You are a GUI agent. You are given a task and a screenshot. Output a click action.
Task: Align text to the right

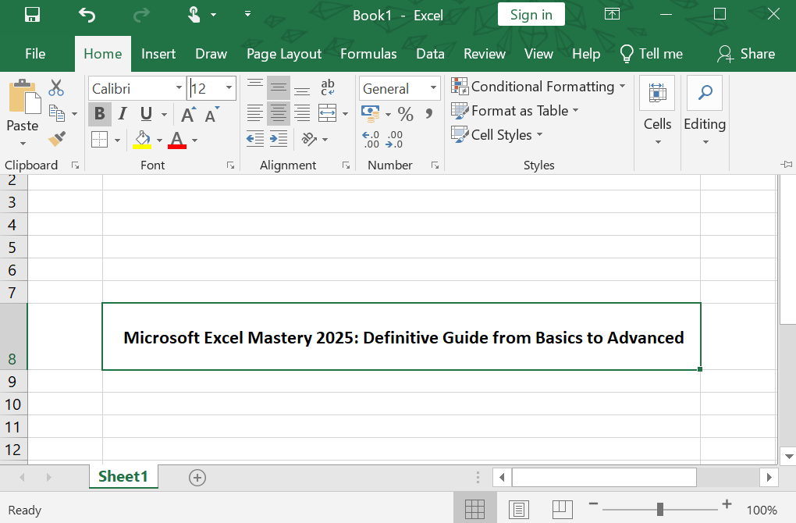[302, 112]
